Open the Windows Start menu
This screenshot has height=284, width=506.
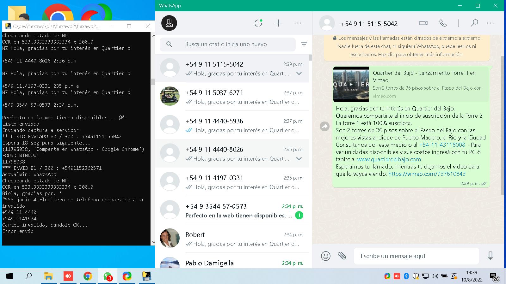(x=9, y=276)
